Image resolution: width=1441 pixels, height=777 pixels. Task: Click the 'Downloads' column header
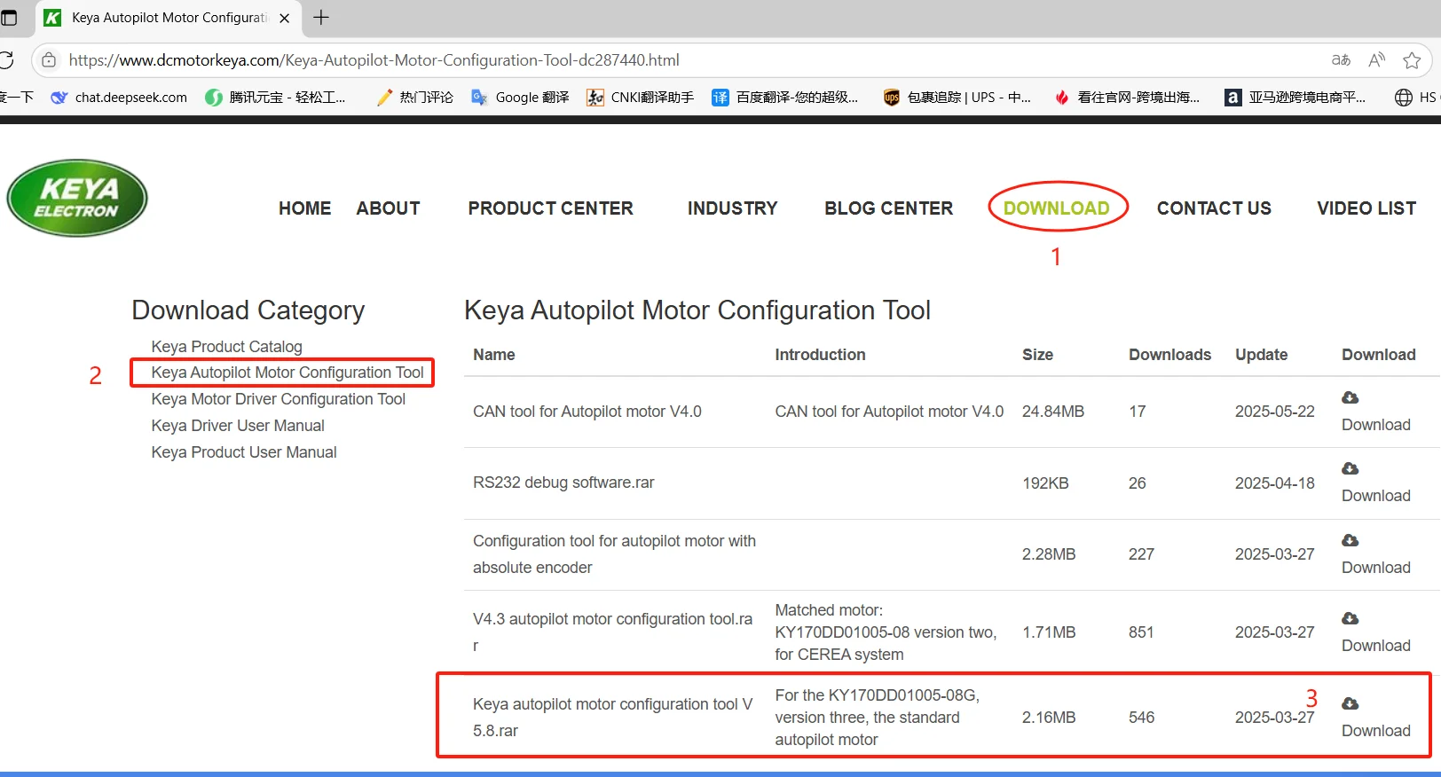[1169, 355]
